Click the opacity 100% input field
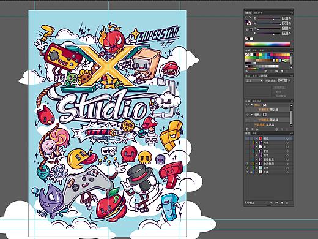The height and width of the screenshot is (239, 318). tap(283, 80)
